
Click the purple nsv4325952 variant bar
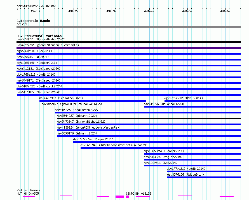(x=129, y=48)
